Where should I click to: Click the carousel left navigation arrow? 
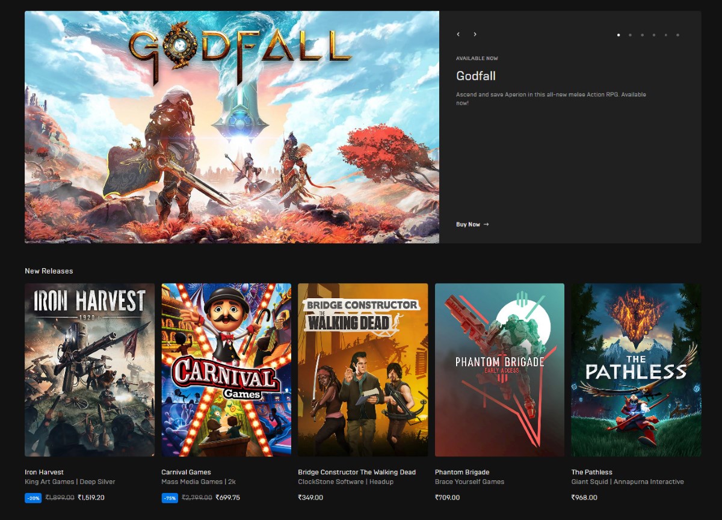(458, 34)
